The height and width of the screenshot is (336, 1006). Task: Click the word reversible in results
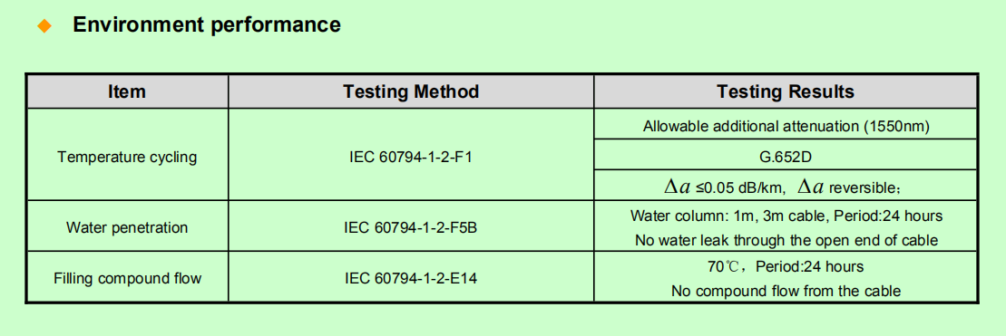point(861,187)
